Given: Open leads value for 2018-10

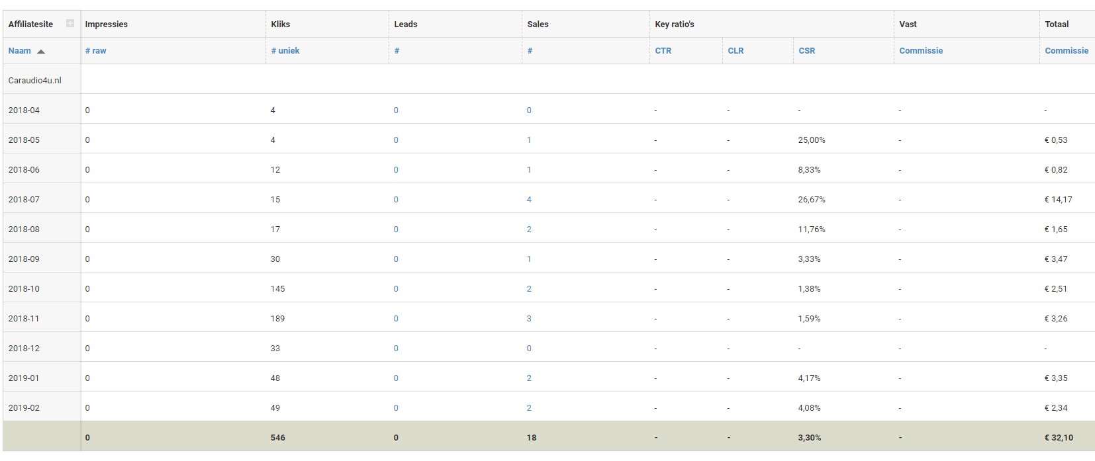Looking at the screenshot, I should tap(396, 289).
